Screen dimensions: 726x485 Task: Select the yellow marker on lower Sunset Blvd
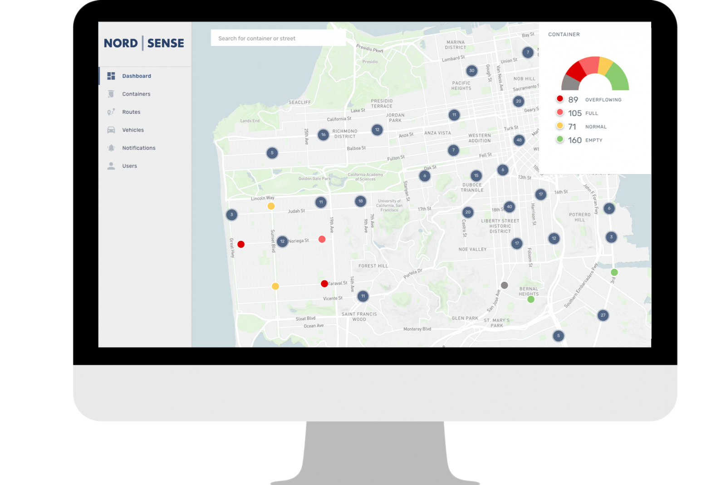[x=275, y=286]
